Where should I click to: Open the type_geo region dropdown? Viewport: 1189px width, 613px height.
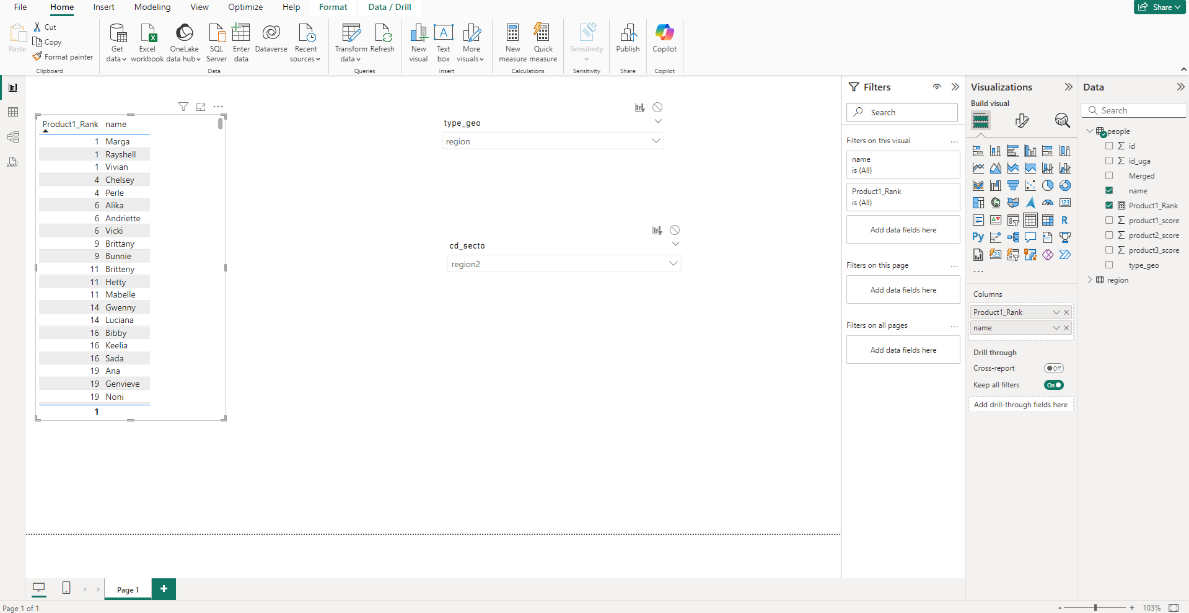click(553, 141)
